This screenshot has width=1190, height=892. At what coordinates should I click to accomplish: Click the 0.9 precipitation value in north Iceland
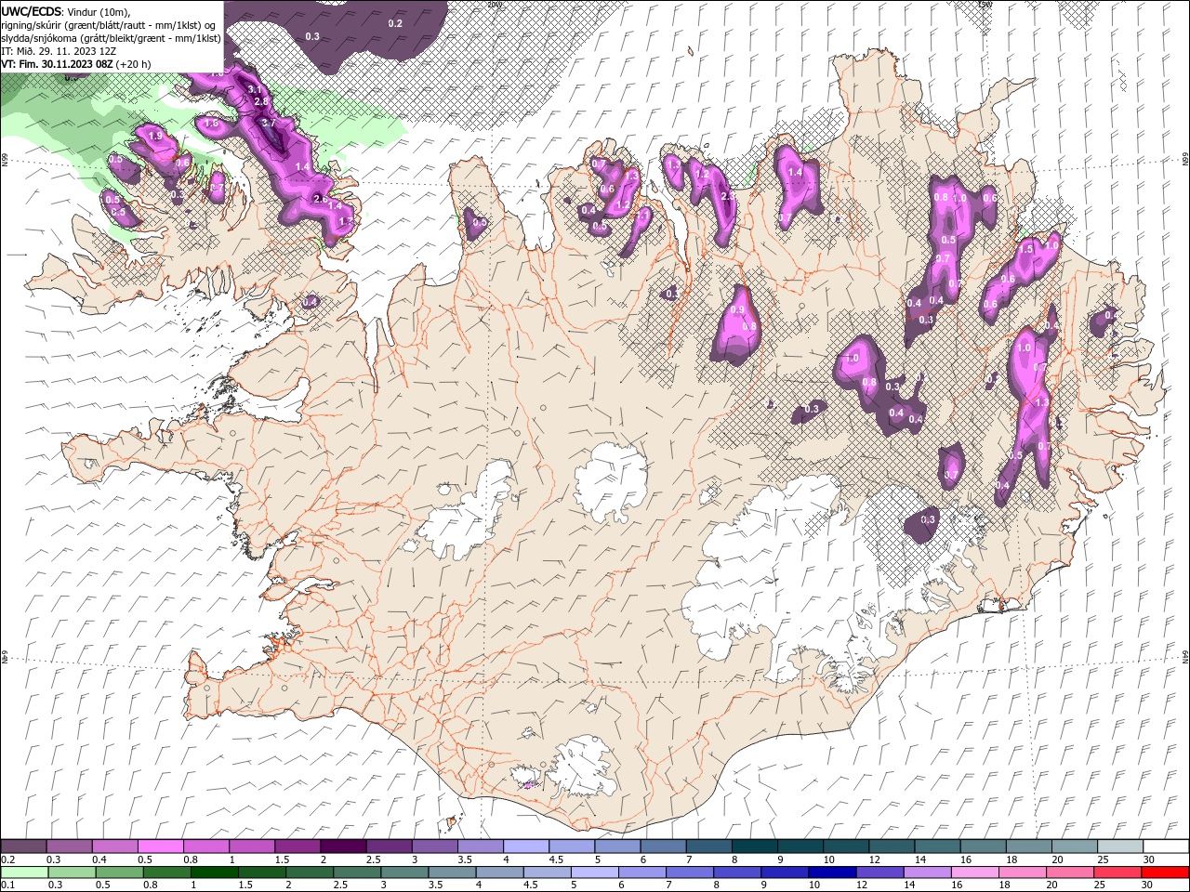738,309
